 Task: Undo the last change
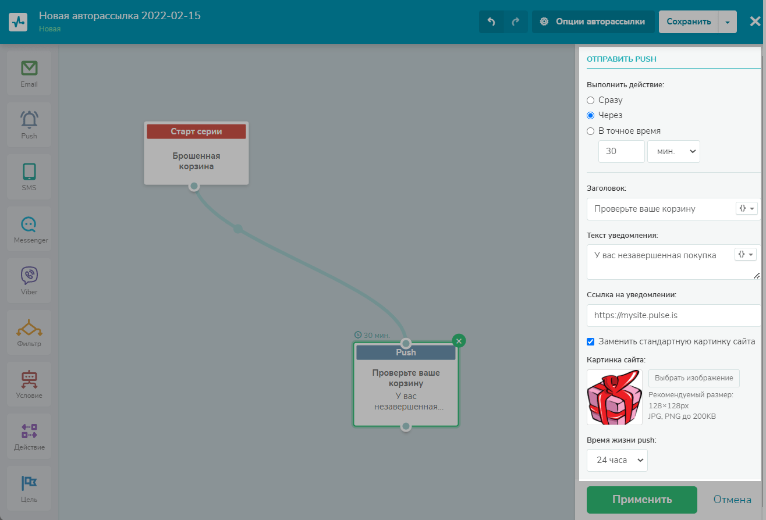(491, 22)
